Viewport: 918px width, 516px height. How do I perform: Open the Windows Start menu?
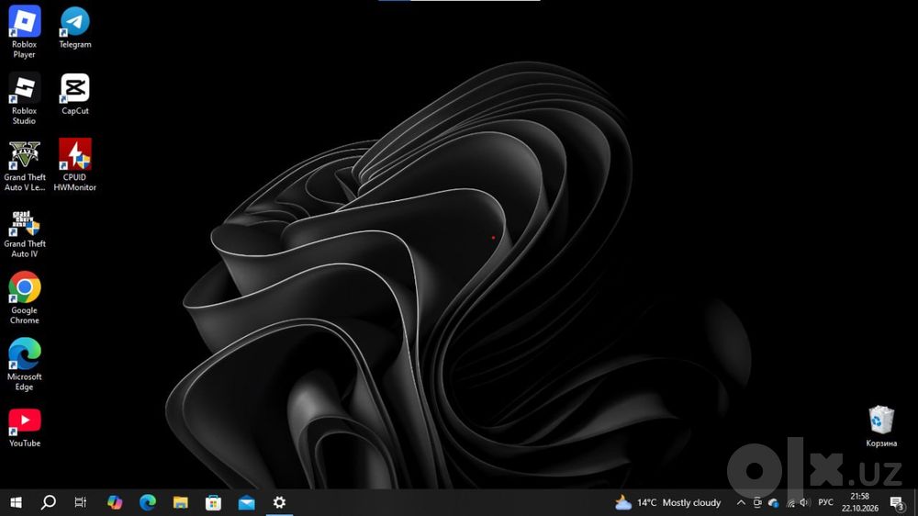[16, 502]
